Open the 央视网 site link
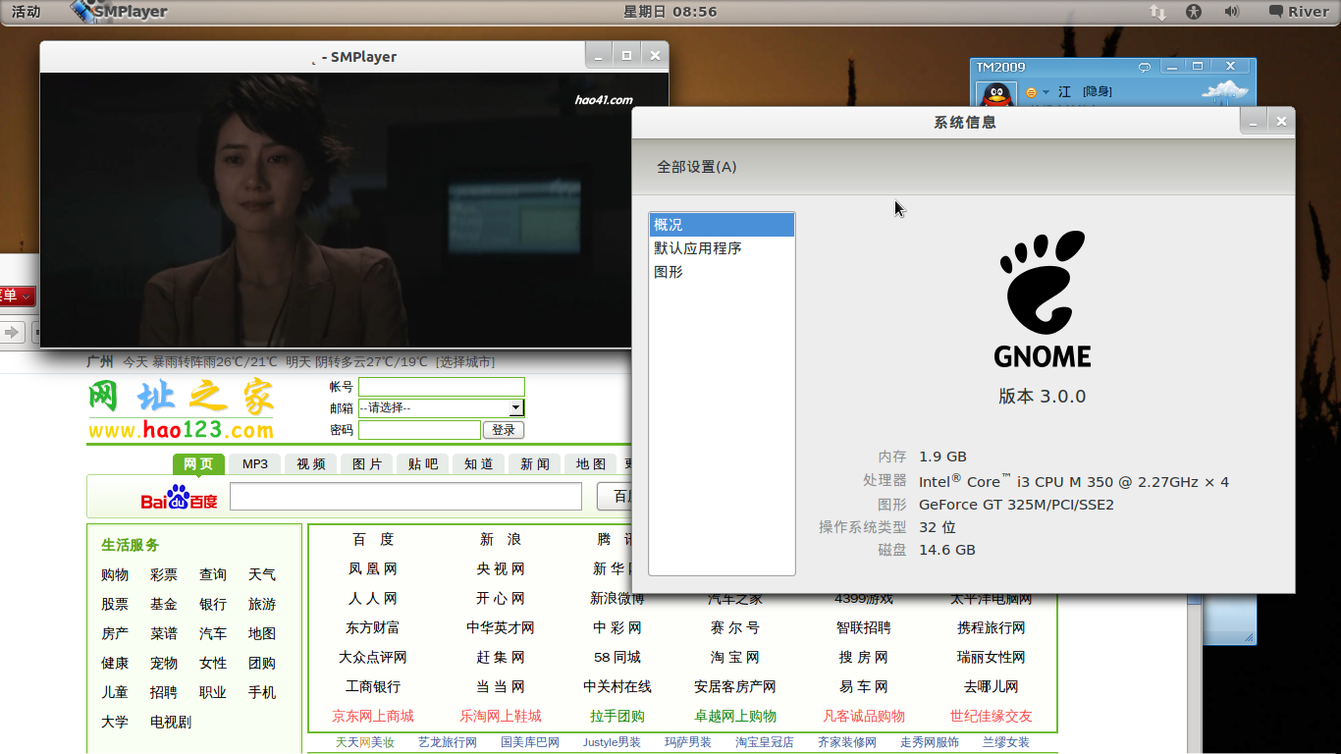Image resolution: width=1341 pixels, height=754 pixels. pyautogui.click(x=501, y=568)
